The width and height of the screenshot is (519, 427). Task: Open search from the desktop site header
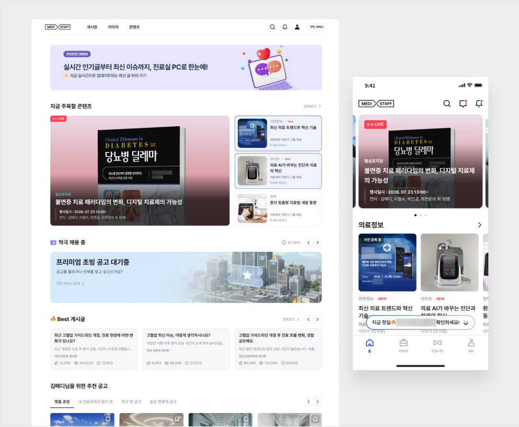point(272,27)
